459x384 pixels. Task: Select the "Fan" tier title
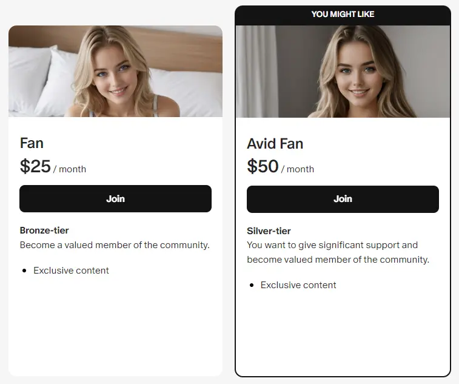pos(32,143)
